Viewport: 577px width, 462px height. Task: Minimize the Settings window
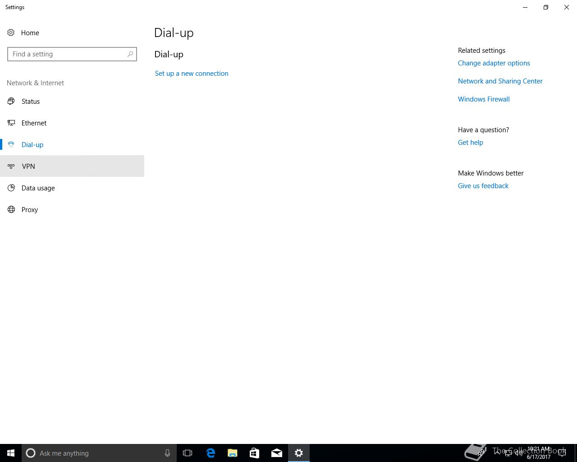[x=525, y=7]
